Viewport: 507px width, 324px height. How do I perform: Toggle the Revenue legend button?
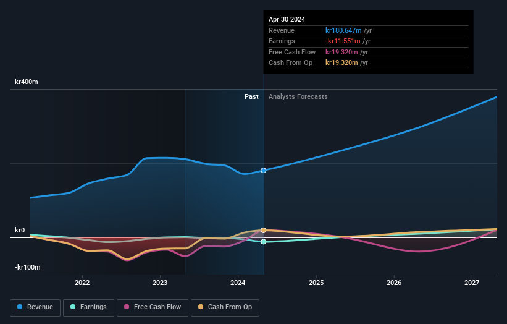pos(35,307)
